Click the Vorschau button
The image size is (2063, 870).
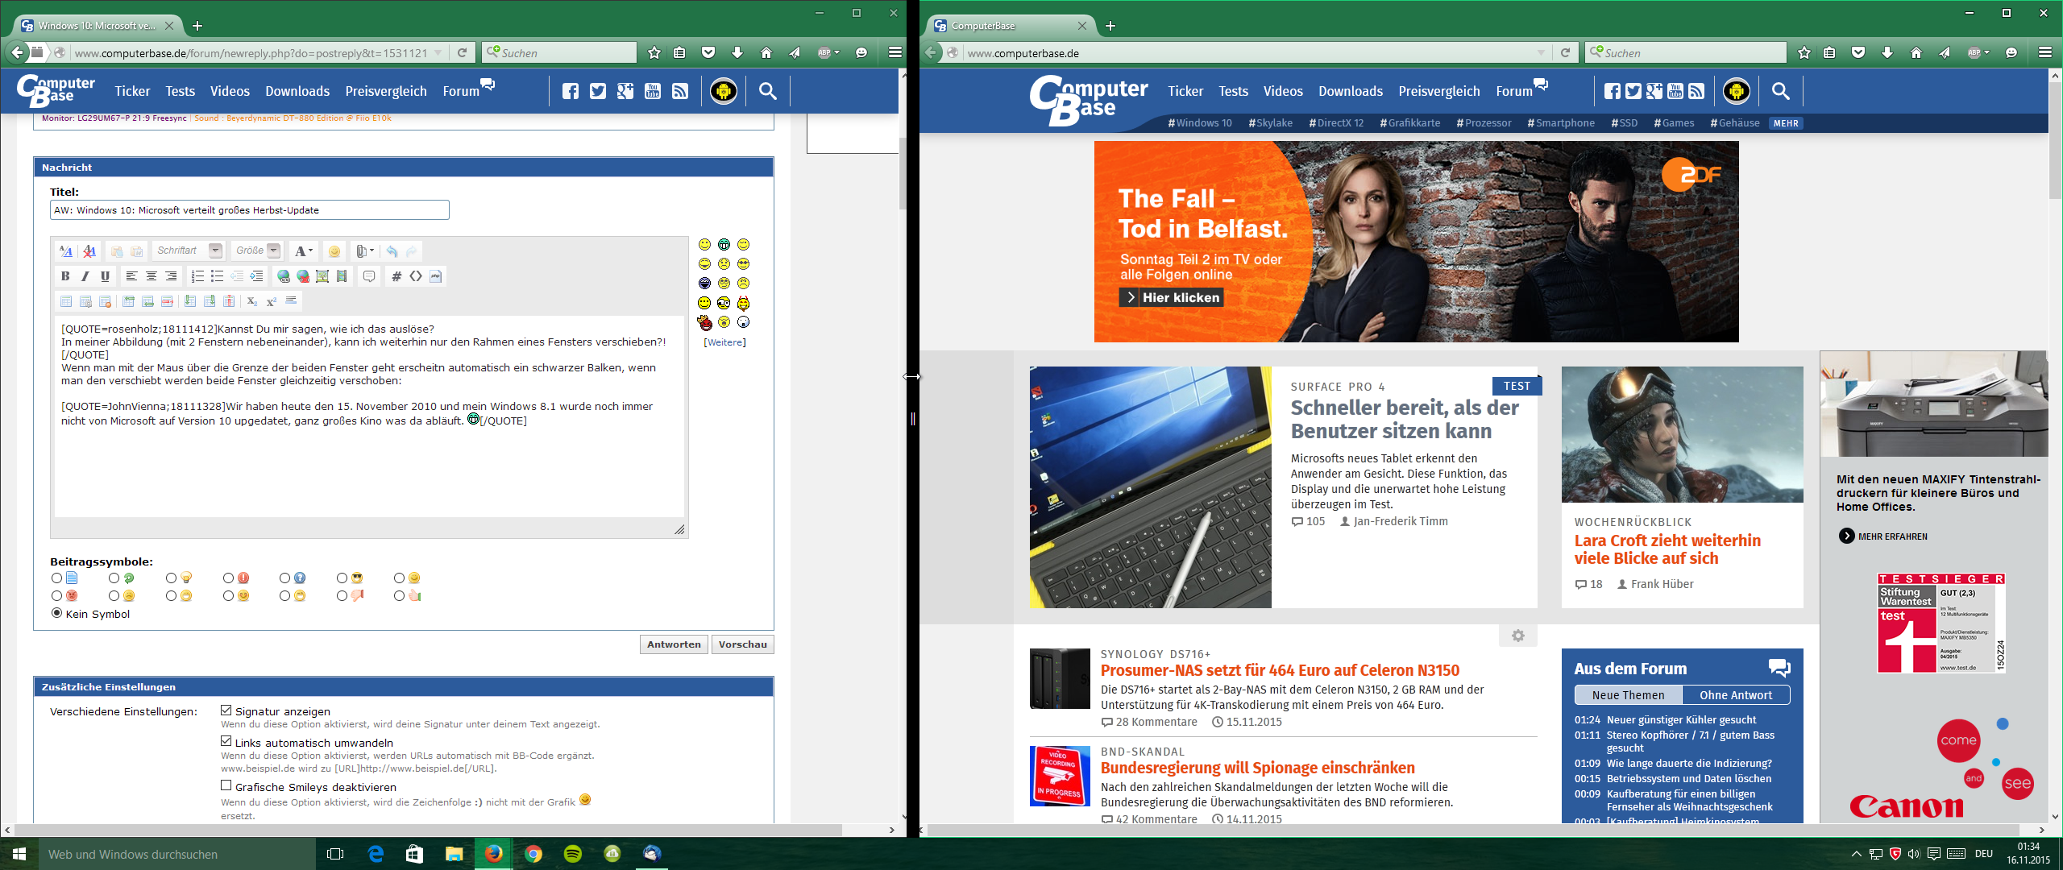[x=742, y=644]
